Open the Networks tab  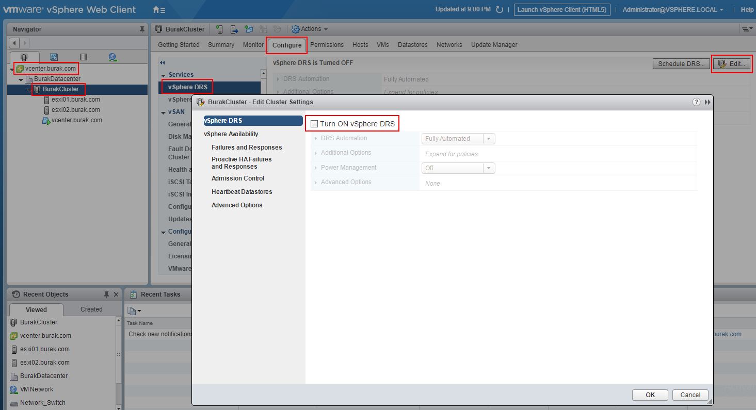449,45
